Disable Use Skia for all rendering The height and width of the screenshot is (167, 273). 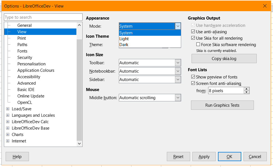pos(193,38)
